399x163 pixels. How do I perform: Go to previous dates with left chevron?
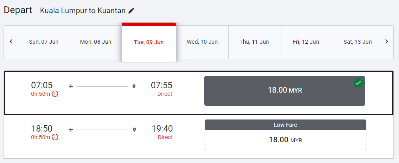coord(11,42)
